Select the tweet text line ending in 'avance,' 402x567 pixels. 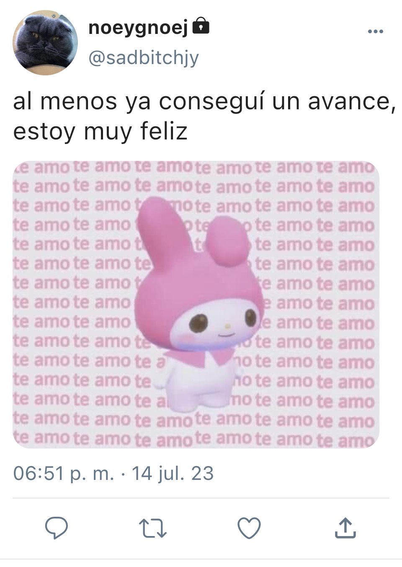coord(204,102)
